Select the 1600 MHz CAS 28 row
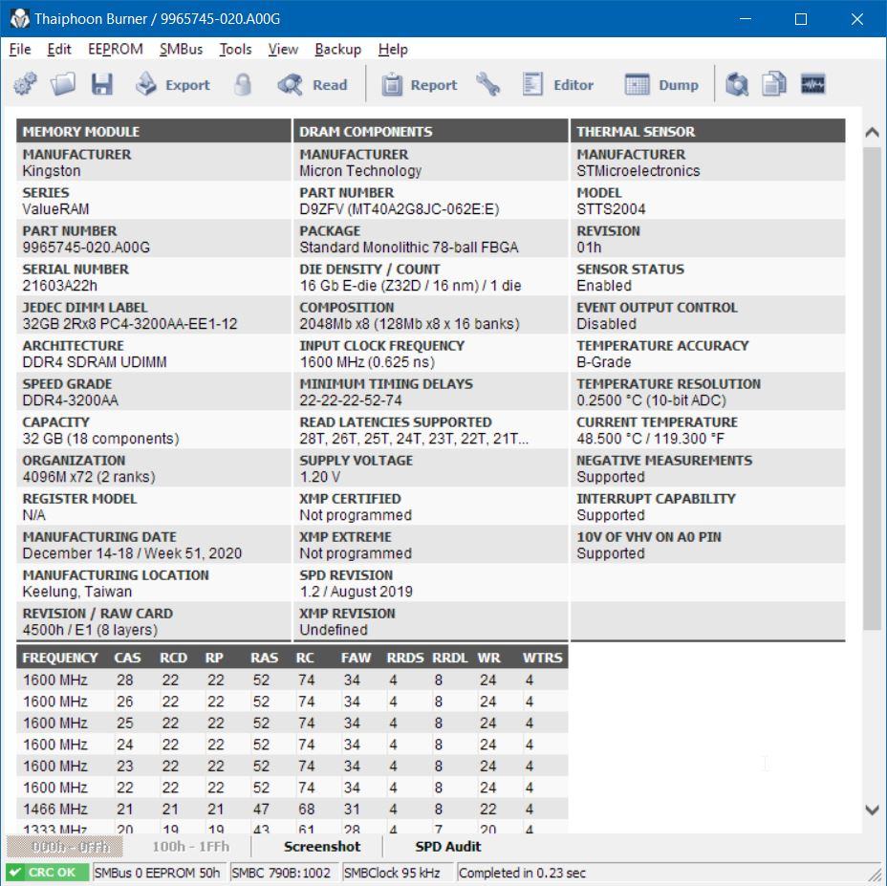Viewport: 887px width, 886px height. click(292, 681)
